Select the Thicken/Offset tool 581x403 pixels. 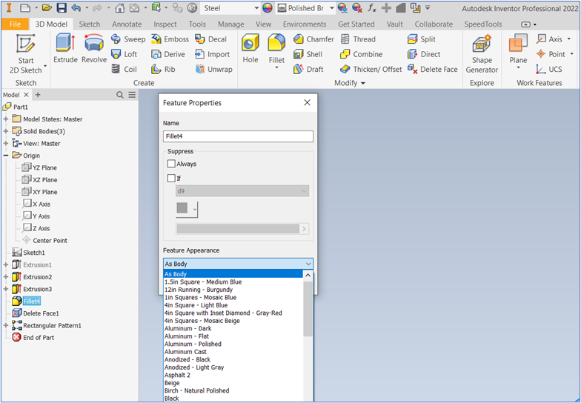pyautogui.click(x=371, y=70)
